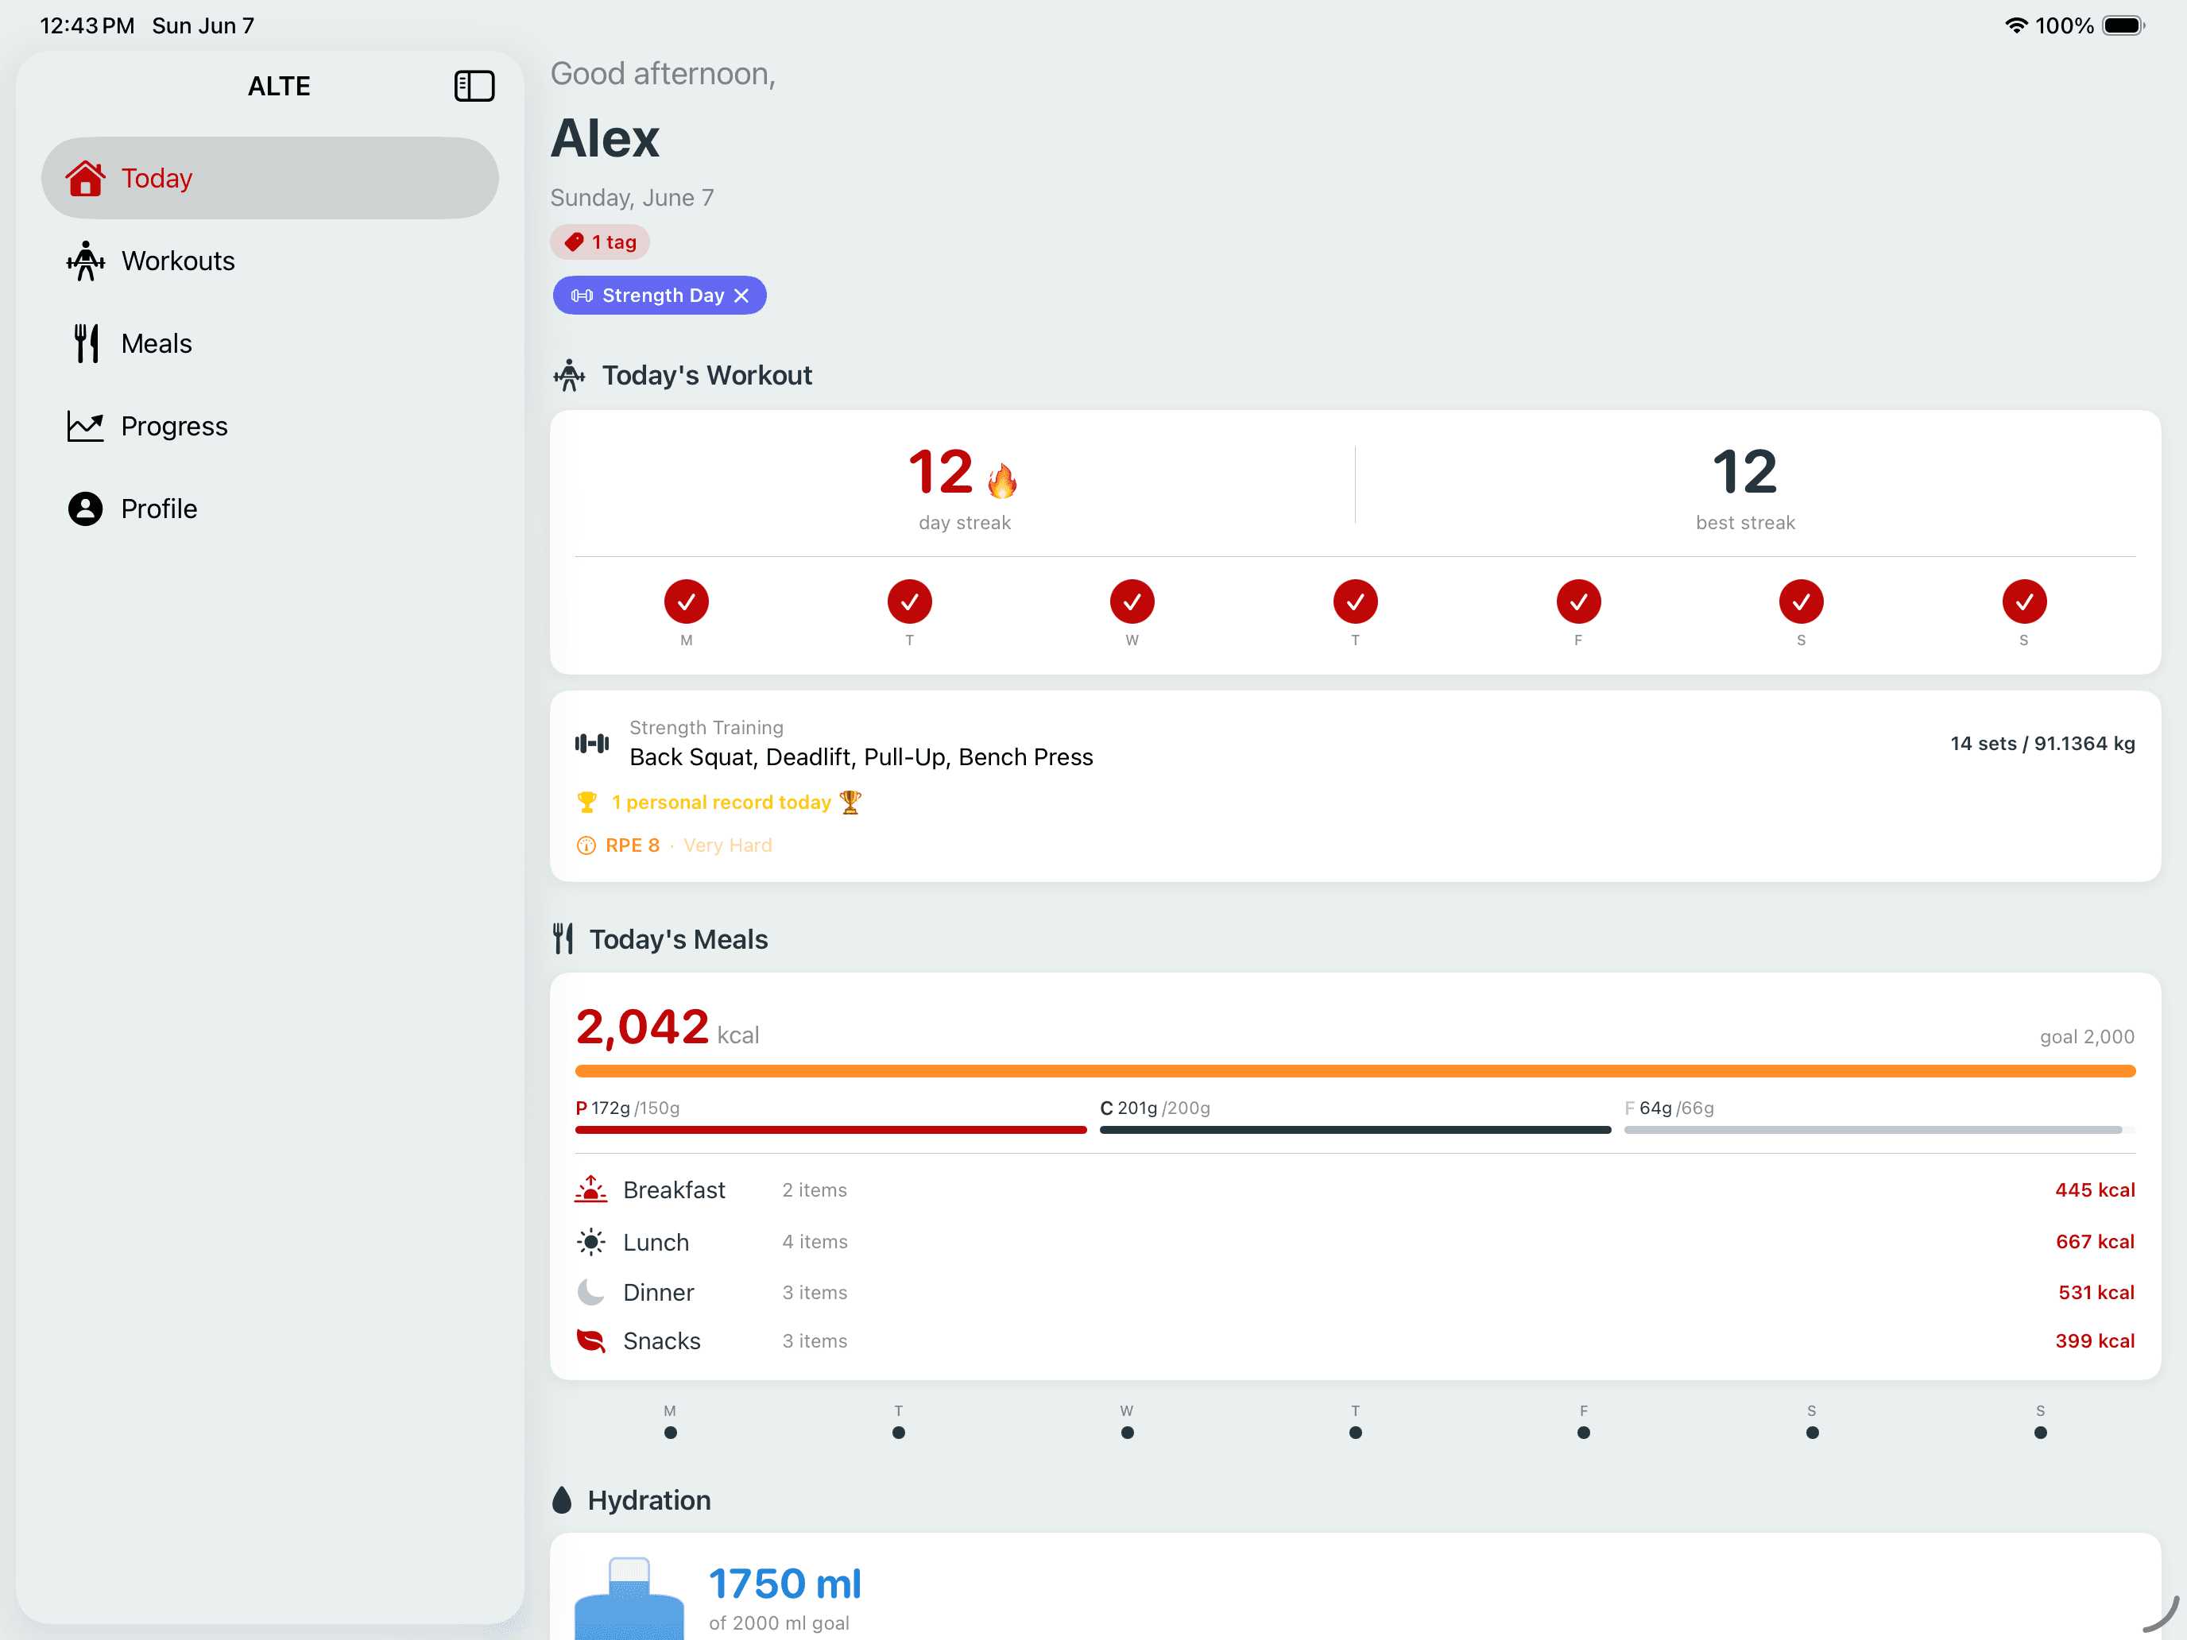Open the Lunch meal row
The image size is (2187, 1640).
click(1356, 1242)
